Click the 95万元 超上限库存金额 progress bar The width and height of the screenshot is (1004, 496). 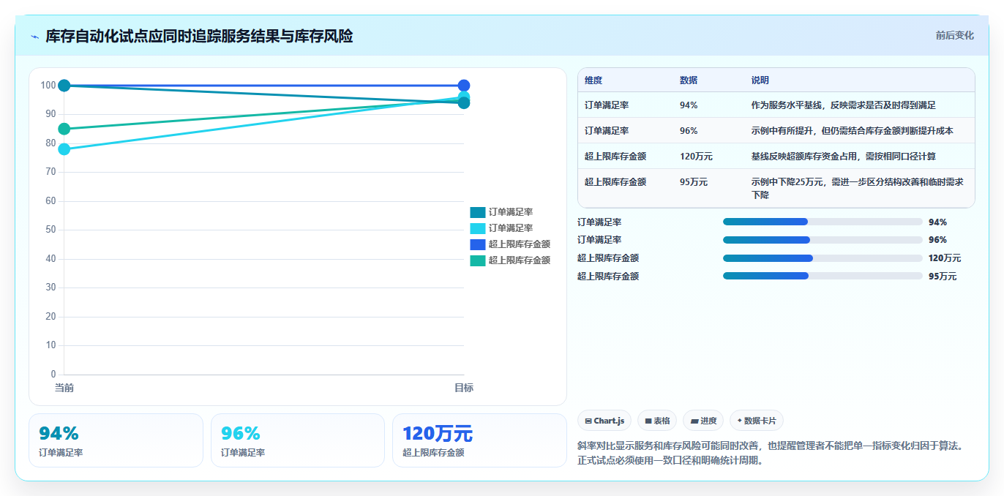coord(823,276)
